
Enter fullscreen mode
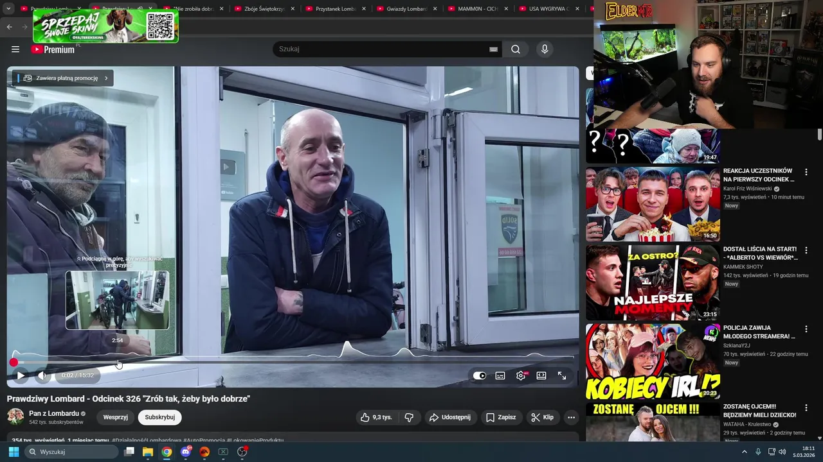click(562, 375)
